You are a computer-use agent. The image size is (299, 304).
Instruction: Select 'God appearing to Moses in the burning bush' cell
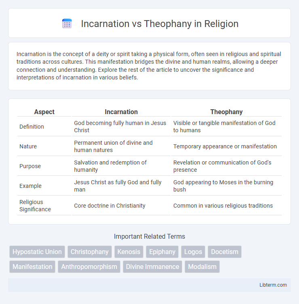[226, 186]
